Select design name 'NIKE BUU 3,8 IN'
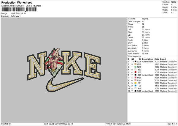The image size is (178, 126). tap(18, 13)
